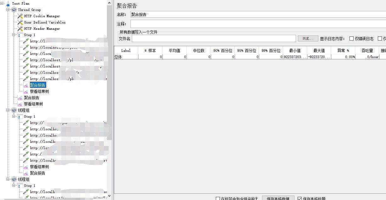Click the Step 1 controller icon

tap(20, 35)
